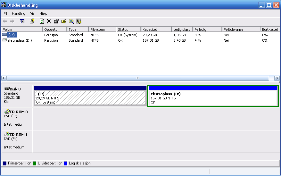Toggle the console tree pane icon
The height and width of the screenshot is (176, 281).
[x=22, y=21]
